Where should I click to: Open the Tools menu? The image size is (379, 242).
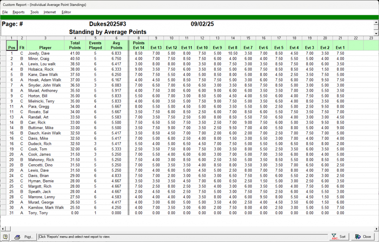[x=34, y=12]
